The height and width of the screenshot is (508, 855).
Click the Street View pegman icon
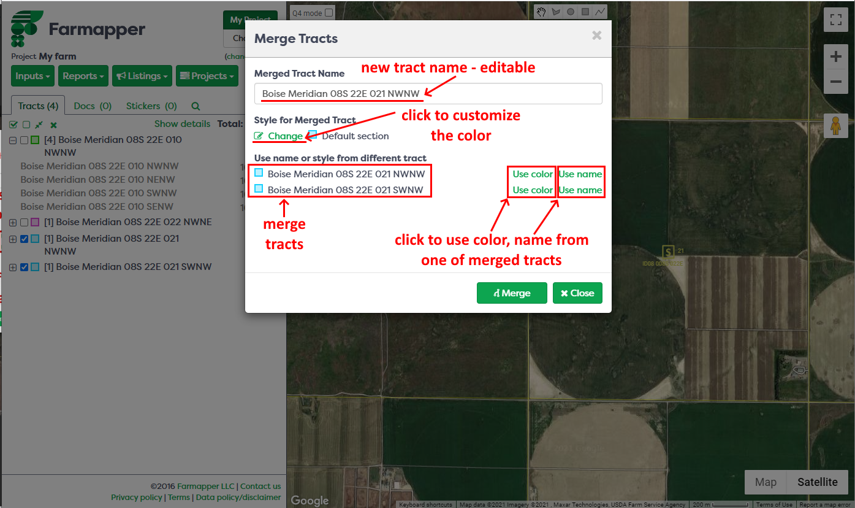tap(836, 126)
